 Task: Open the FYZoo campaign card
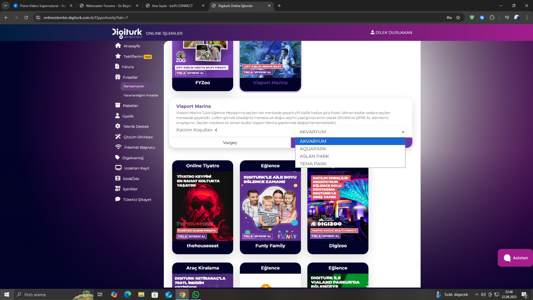(x=203, y=66)
